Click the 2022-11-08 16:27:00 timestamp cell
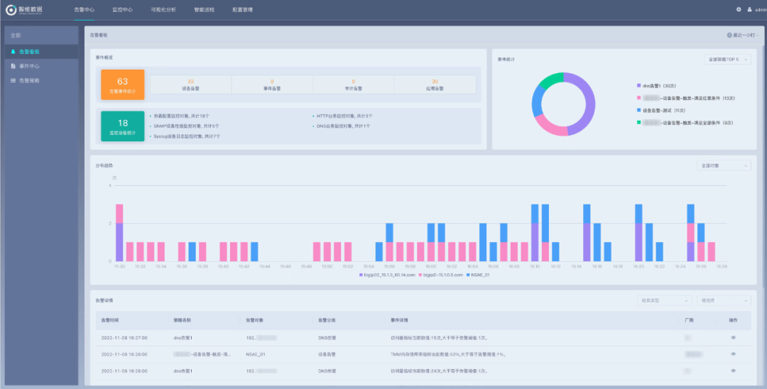The height and width of the screenshot is (389, 767). pos(124,337)
